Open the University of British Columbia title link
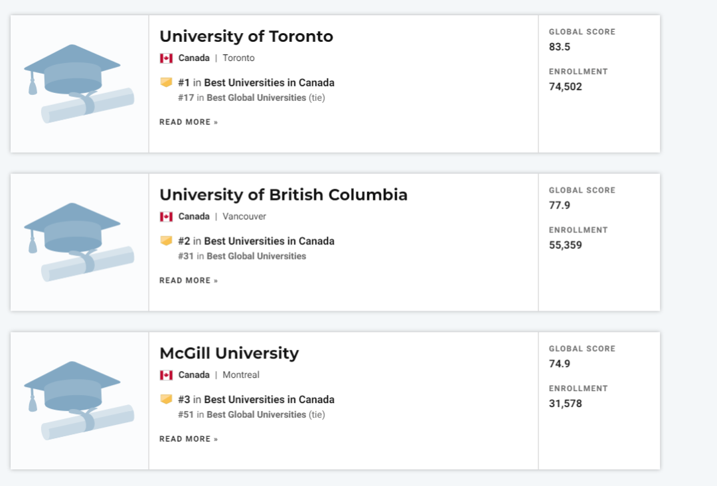 (283, 195)
